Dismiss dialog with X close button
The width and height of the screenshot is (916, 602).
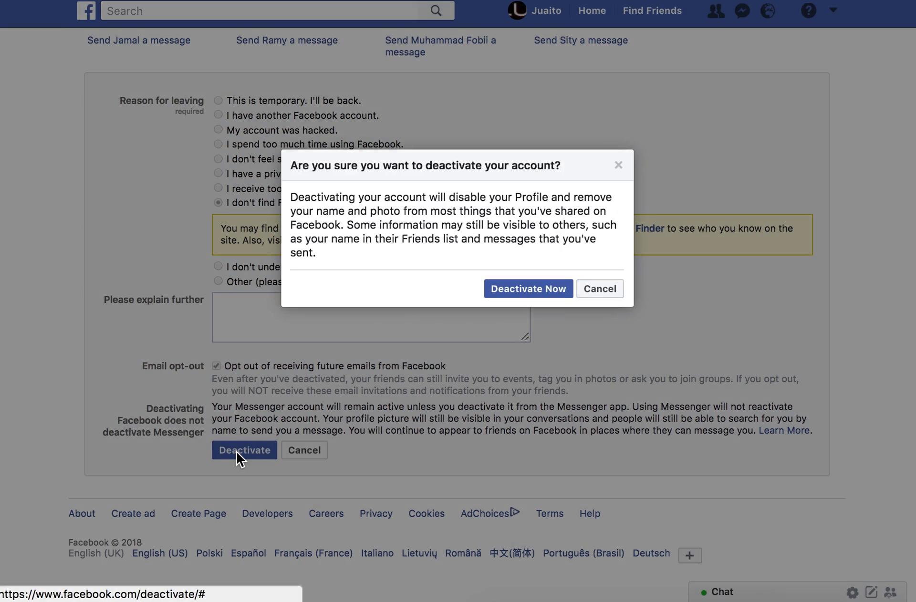[x=618, y=165]
